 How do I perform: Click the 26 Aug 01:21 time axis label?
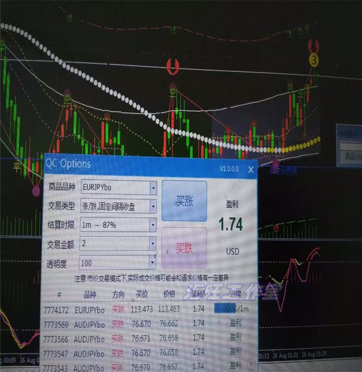pos(285,355)
